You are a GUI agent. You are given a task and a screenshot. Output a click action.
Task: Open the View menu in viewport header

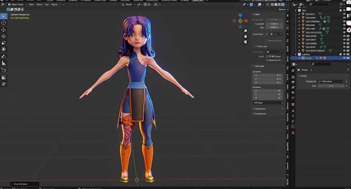[31, 5]
